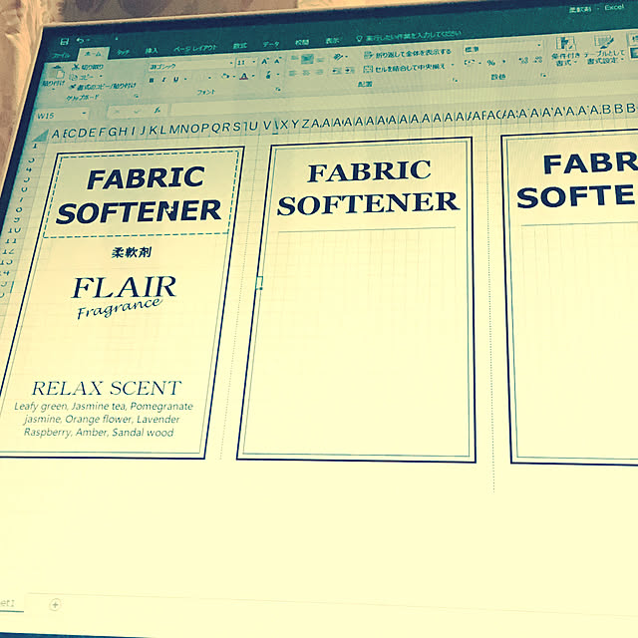Open Conditional Formatting (条件付き書式)
The width and height of the screenshot is (638, 638).
tap(565, 51)
